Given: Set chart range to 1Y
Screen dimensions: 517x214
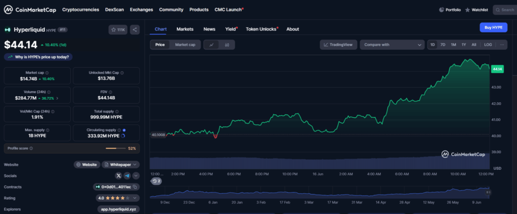Looking at the screenshot, I should (x=463, y=45).
